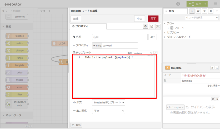Expand the template editor to full size
This screenshot has width=220, height=129.
click(156, 53)
